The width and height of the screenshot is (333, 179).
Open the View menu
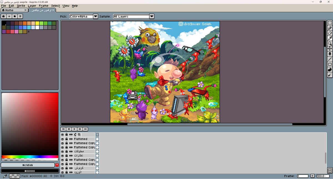point(66,6)
